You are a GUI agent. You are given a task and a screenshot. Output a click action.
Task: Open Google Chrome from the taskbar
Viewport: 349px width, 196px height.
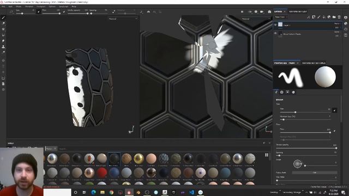pyautogui.click(x=111, y=192)
